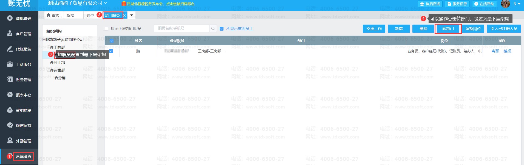
Task: Switch to the 权限 tab
Action: 70,15
